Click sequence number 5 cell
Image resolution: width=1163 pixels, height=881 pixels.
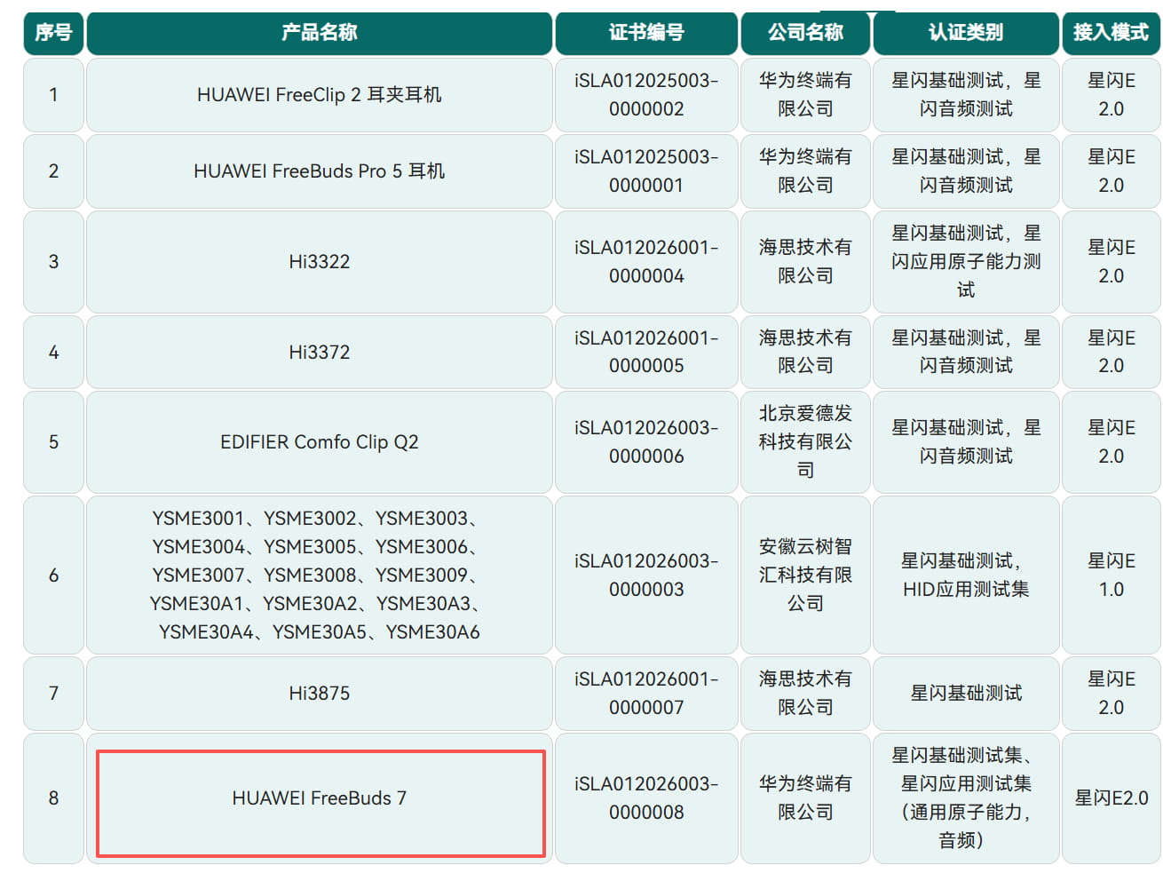coord(53,442)
